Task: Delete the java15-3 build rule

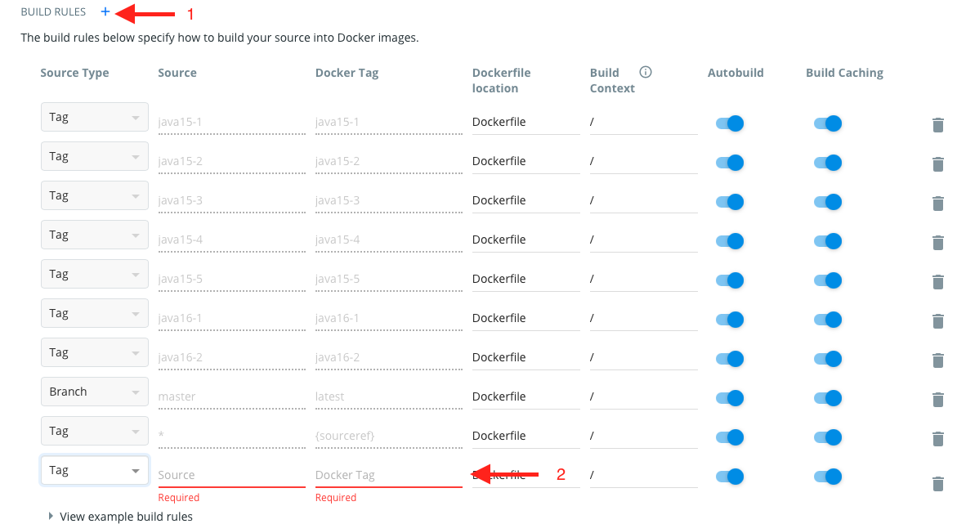Action: (937, 204)
